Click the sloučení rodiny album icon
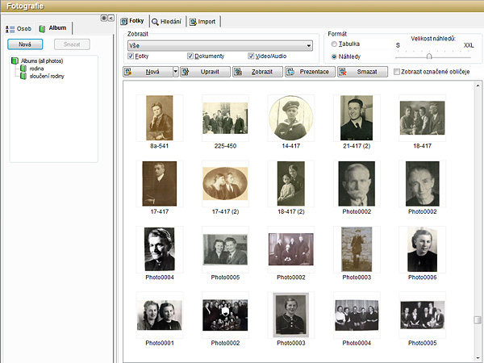 [x=23, y=76]
